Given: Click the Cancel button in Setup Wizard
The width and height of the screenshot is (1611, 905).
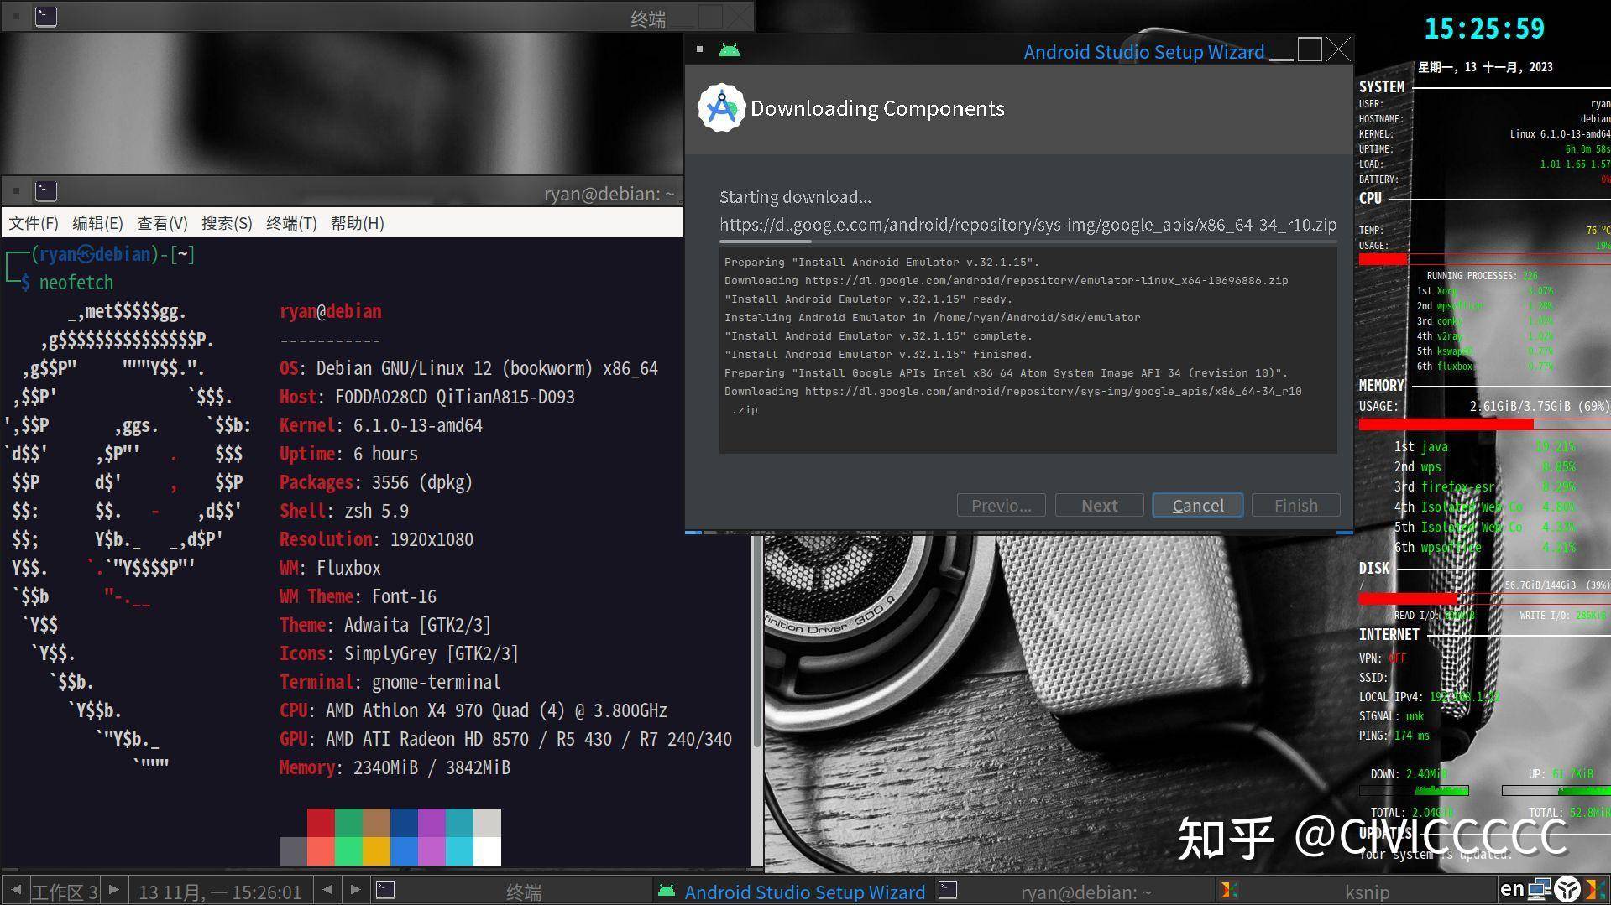Looking at the screenshot, I should click(1198, 505).
